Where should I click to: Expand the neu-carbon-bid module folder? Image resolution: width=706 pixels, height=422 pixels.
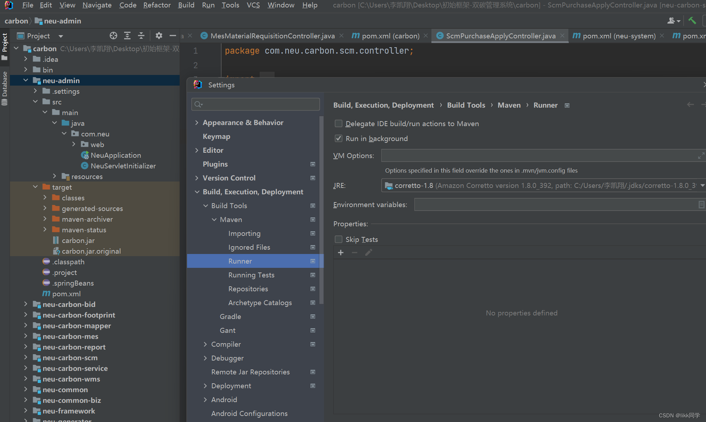coord(26,304)
